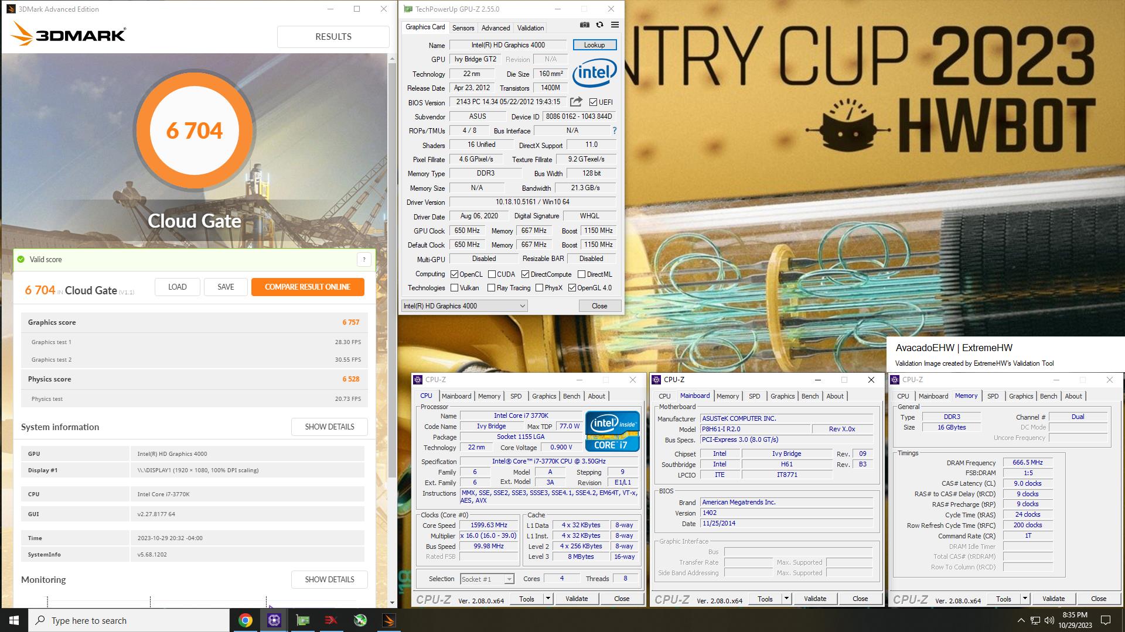Viewport: 1125px width, 632px height.
Task: Toggle the DirectML checkbox
Action: click(581, 274)
